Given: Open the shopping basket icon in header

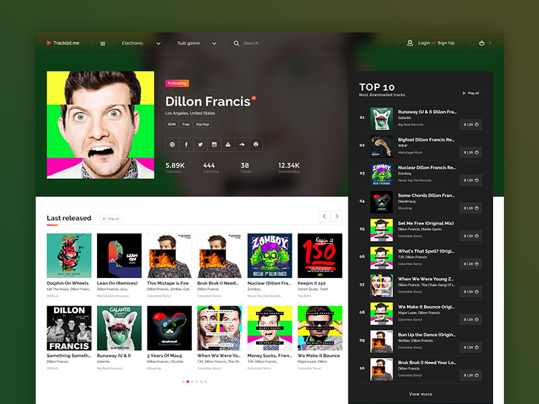Looking at the screenshot, I should [482, 43].
